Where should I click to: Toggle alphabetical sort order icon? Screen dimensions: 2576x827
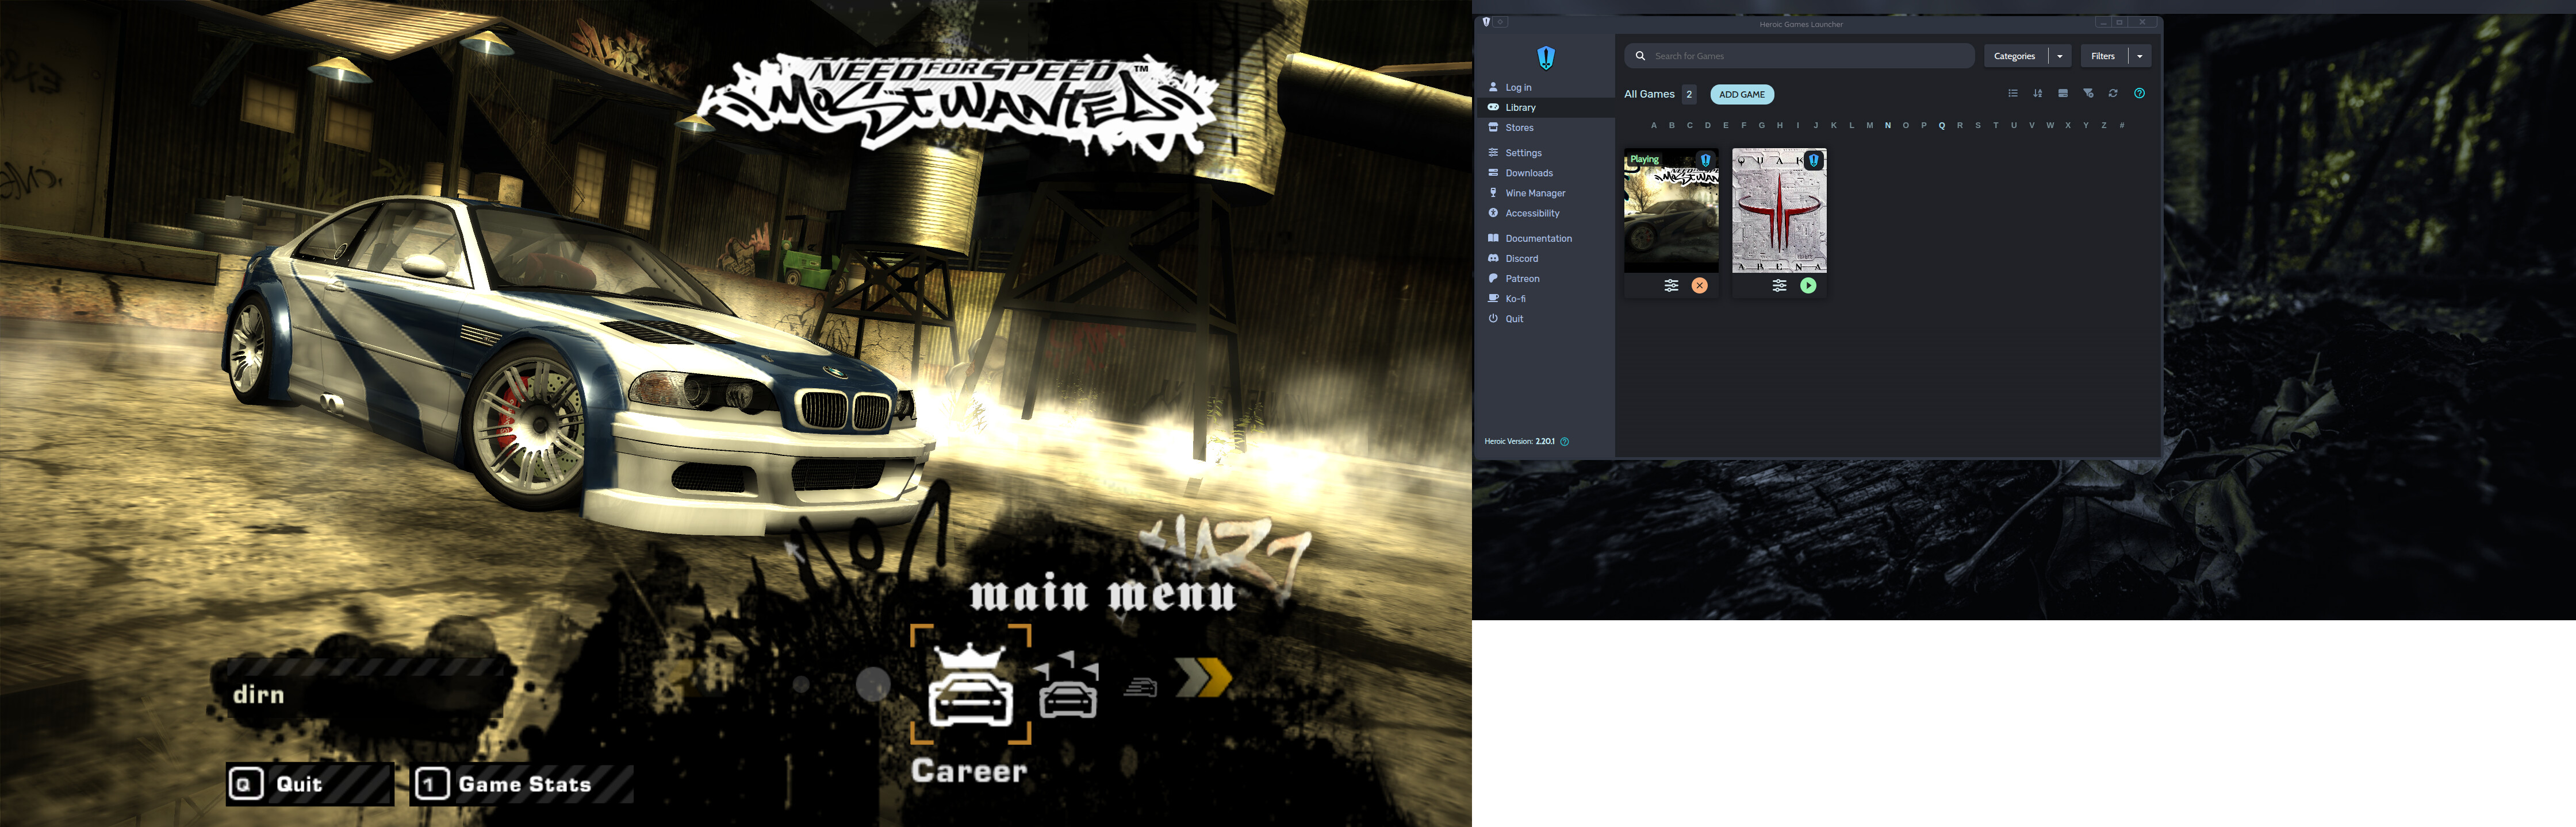click(x=2037, y=94)
